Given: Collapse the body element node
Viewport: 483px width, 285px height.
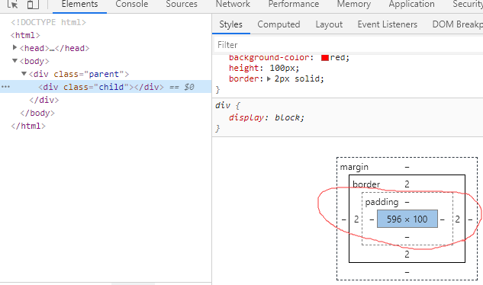Looking at the screenshot, I should [x=14, y=61].
